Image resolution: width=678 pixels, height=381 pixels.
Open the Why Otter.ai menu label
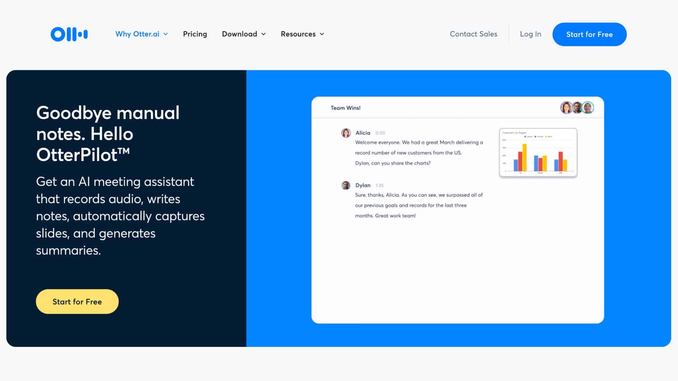(137, 34)
